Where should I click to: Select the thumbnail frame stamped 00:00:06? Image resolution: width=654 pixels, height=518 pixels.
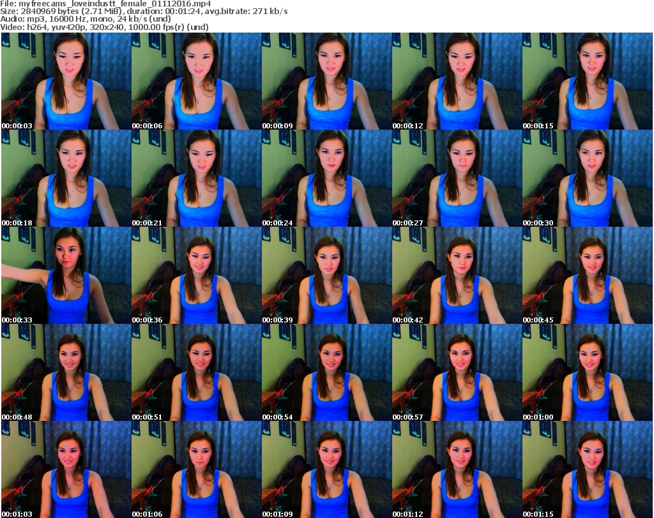coord(197,81)
